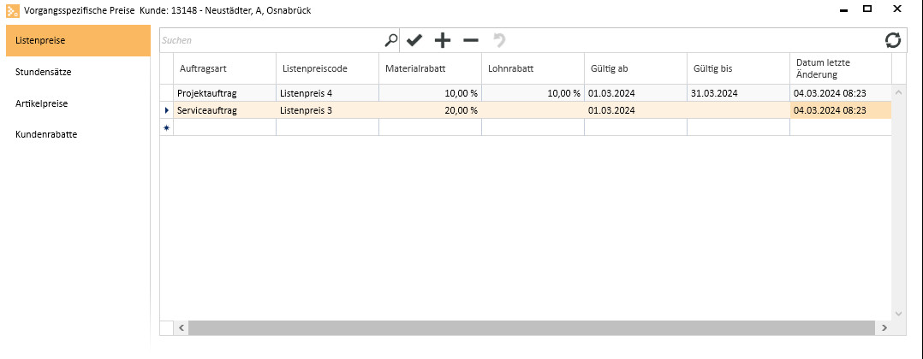The width and height of the screenshot is (923, 359).
Task: Click horizontal scrollbar right arrow
Action: pos(883,328)
